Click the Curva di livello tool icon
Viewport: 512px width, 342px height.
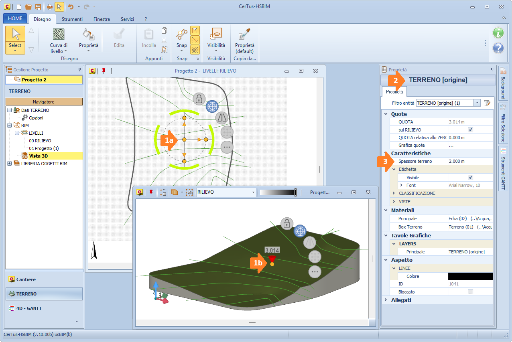click(x=59, y=34)
